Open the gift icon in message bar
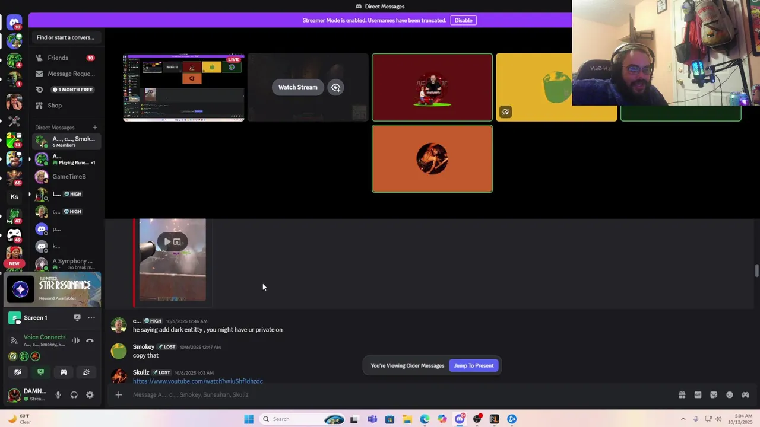 tap(682, 395)
